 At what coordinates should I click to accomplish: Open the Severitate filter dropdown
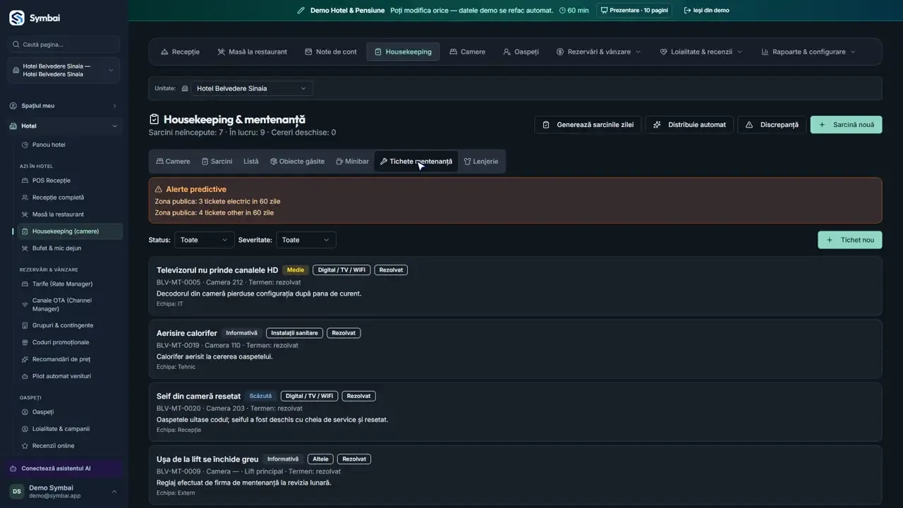click(x=306, y=240)
